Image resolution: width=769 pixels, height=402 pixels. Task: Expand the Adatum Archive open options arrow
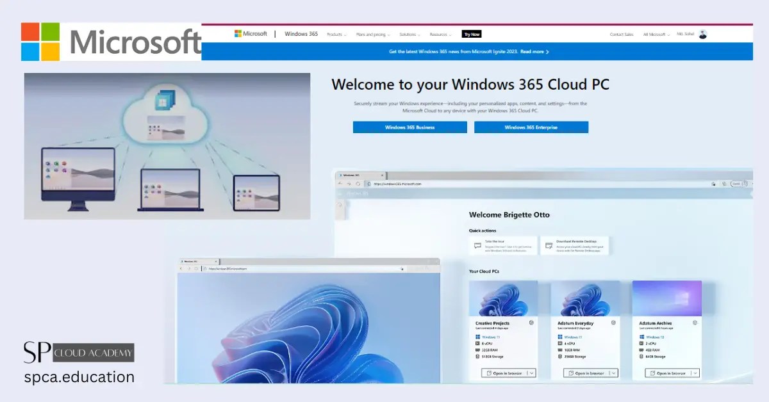[695, 373]
